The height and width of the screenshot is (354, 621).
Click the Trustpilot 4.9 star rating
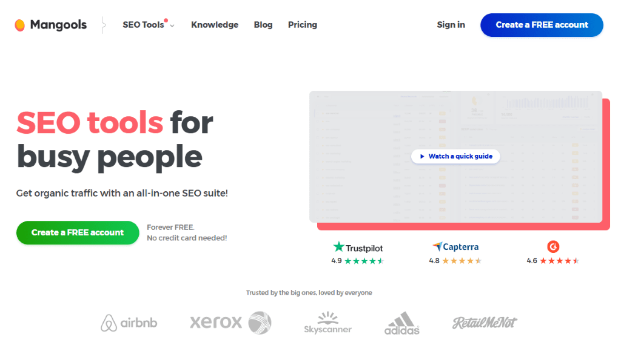click(357, 261)
